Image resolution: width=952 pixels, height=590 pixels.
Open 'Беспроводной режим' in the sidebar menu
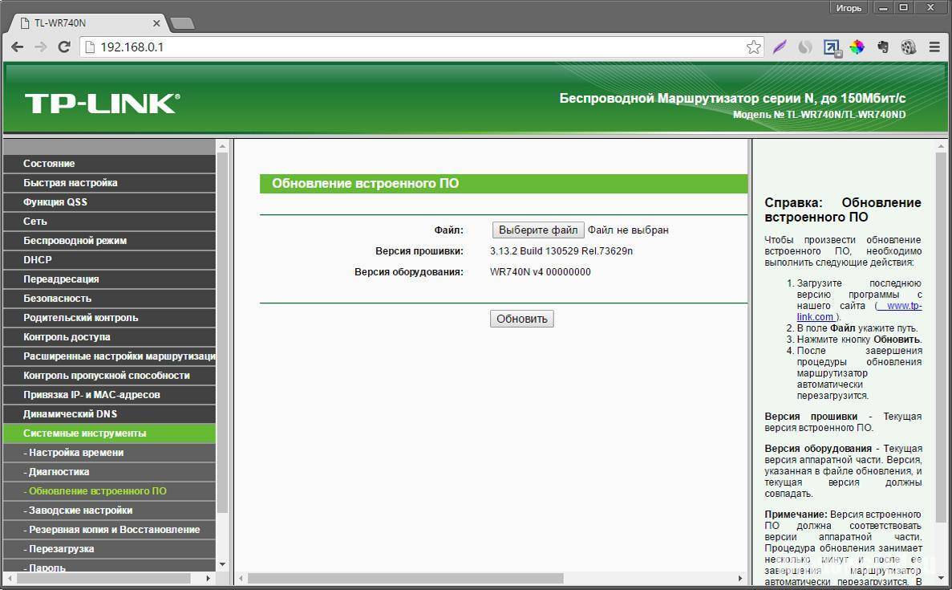click(x=75, y=241)
